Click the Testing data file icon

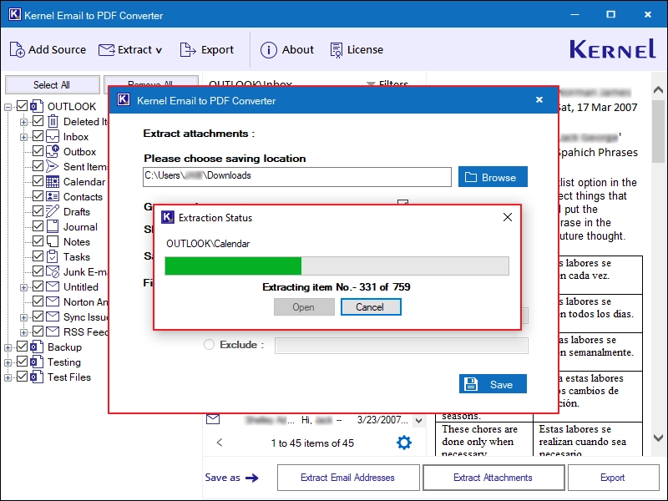click(x=37, y=362)
